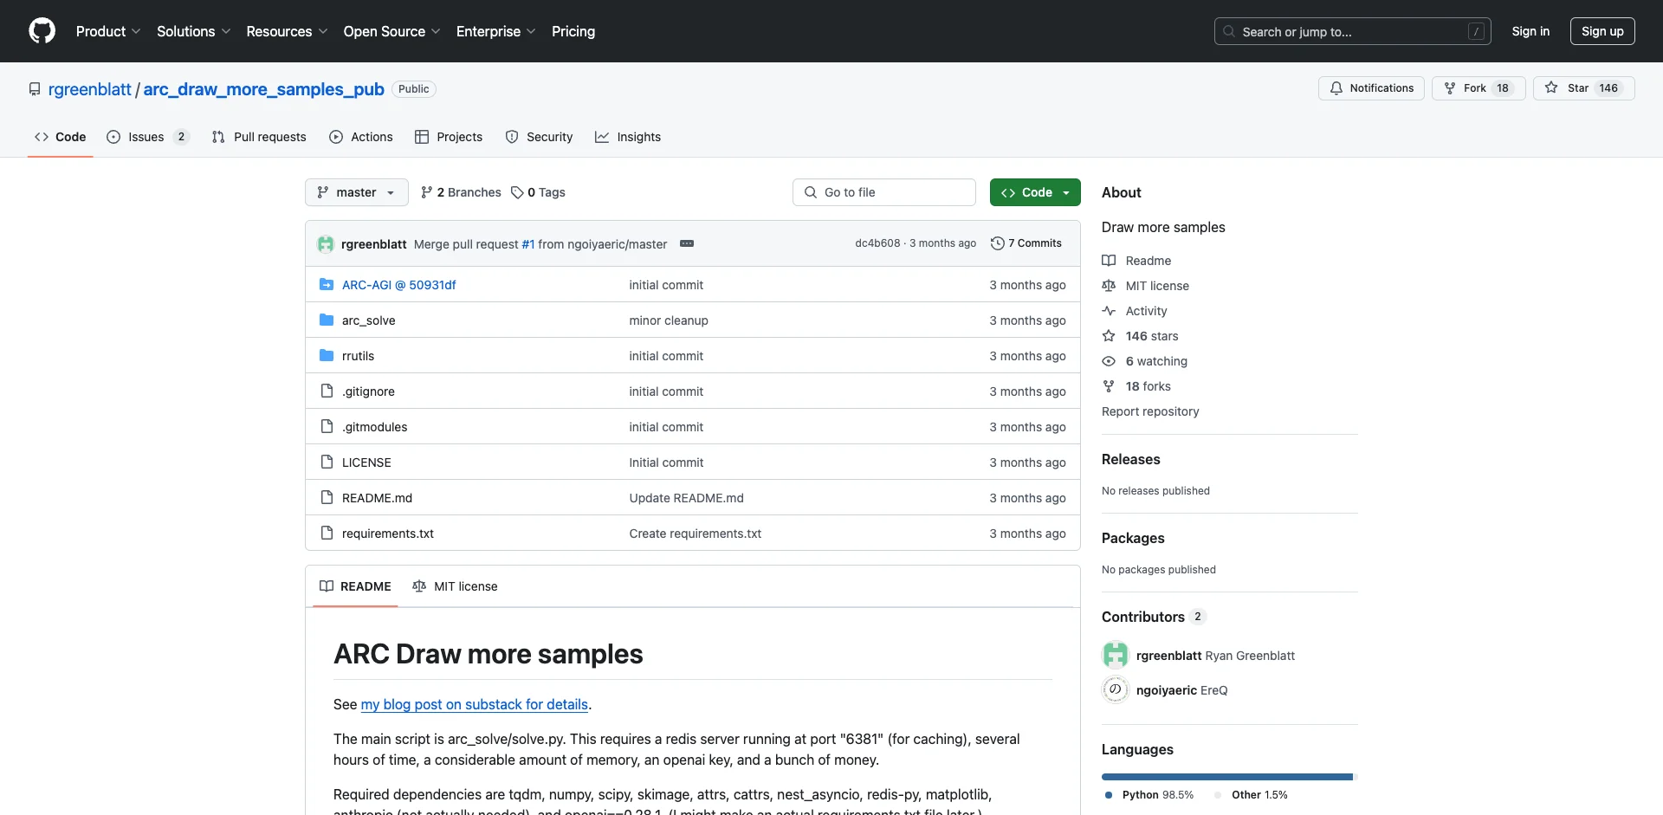Open the rgreenblatt owner profile link
Viewport: 1663px width, 815px height.
click(x=89, y=89)
